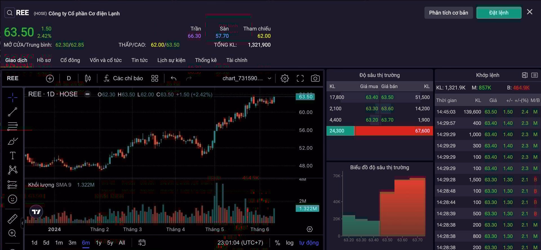Open chart settings gear icon
This screenshot has width=541, height=250.
(x=285, y=78)
